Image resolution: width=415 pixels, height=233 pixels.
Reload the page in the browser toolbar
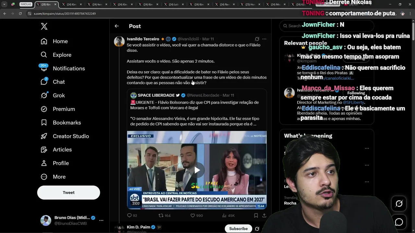(x=20, y=14)
